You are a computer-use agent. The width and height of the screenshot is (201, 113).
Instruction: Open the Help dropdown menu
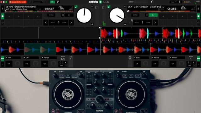(x=173, y=2)
